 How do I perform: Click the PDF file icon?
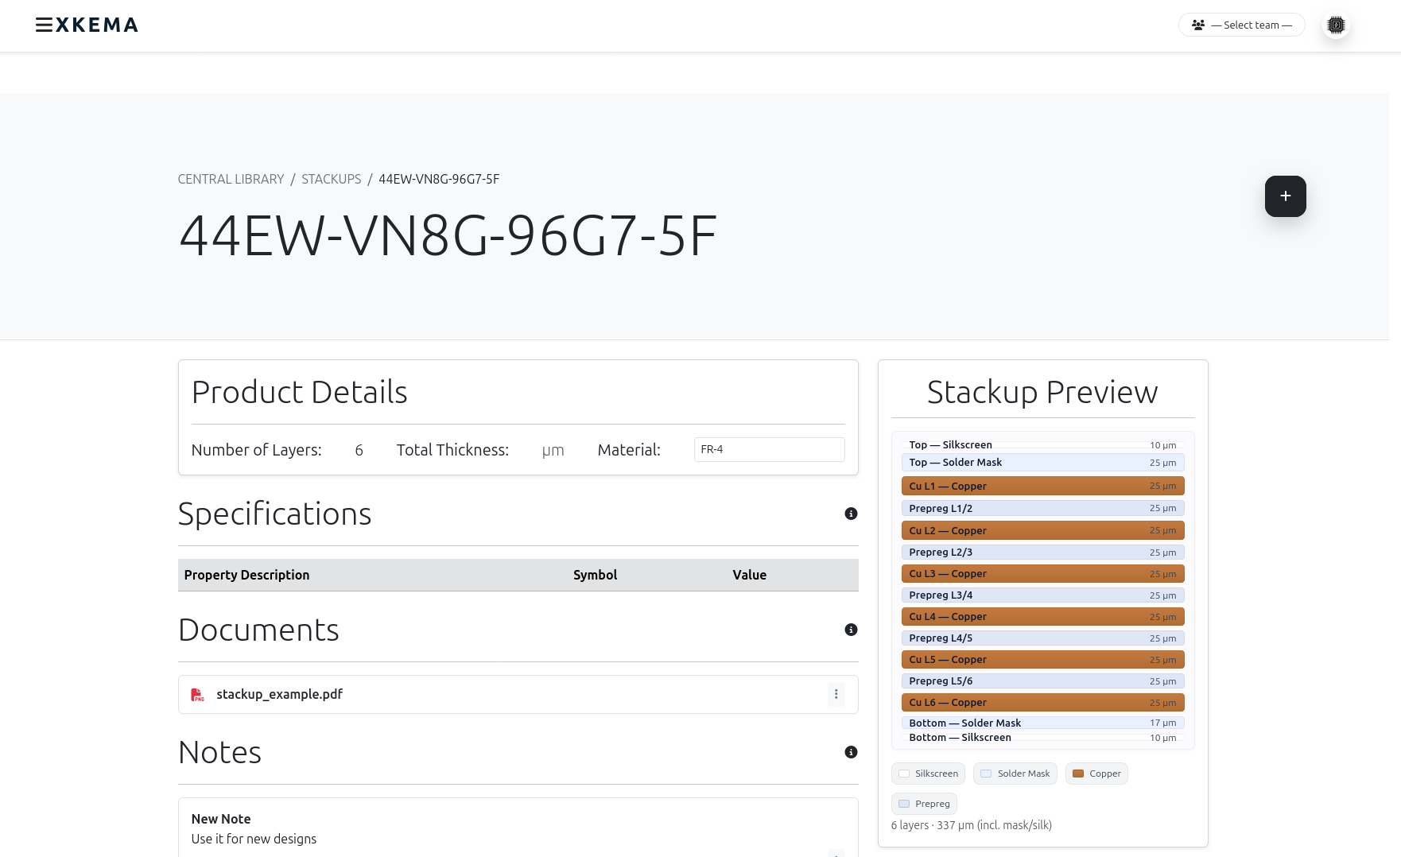[197, 695]
